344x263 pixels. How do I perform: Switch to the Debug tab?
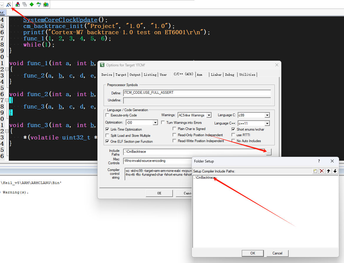click(230, 75)
